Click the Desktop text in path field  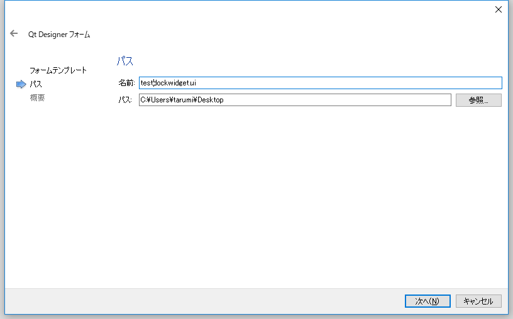211,100
